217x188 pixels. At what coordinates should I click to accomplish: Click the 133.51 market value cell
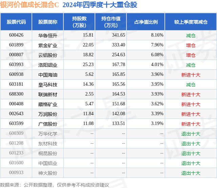tap(118, 123)
